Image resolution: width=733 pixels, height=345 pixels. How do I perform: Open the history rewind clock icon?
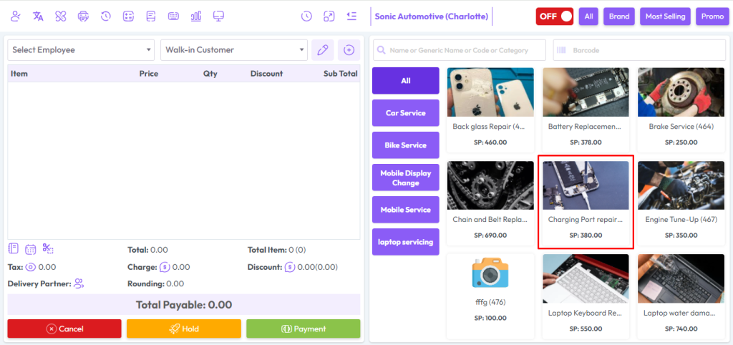[x=106, y=16]
